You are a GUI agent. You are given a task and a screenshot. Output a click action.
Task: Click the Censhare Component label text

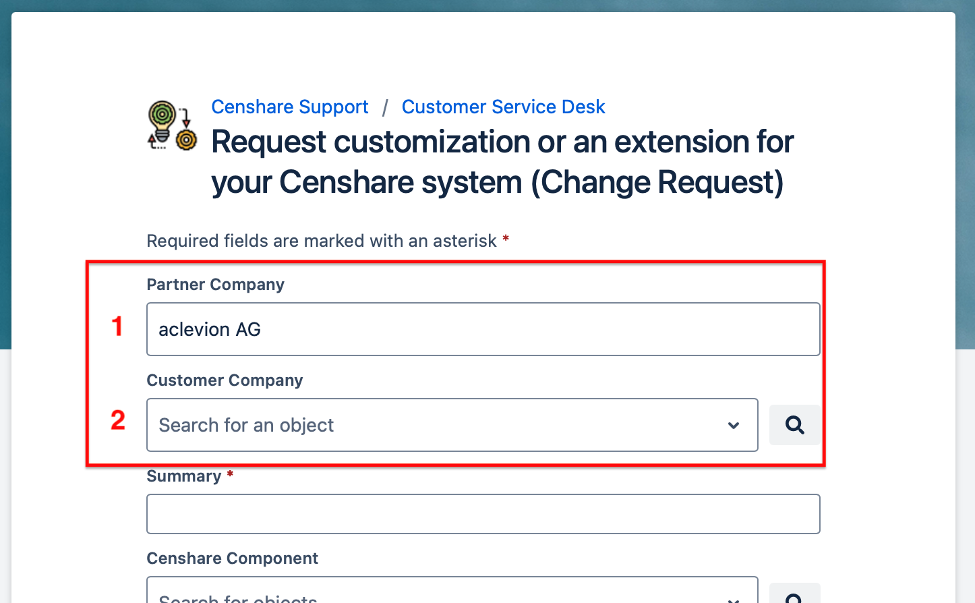point(232,558)
